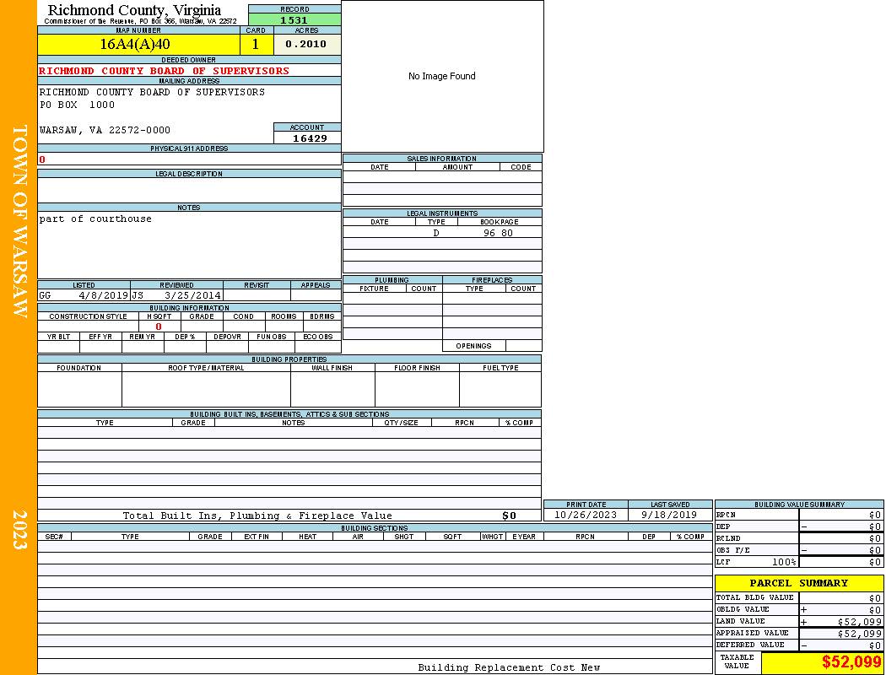Click the Sales Information section header

click(x=441, y=159)
